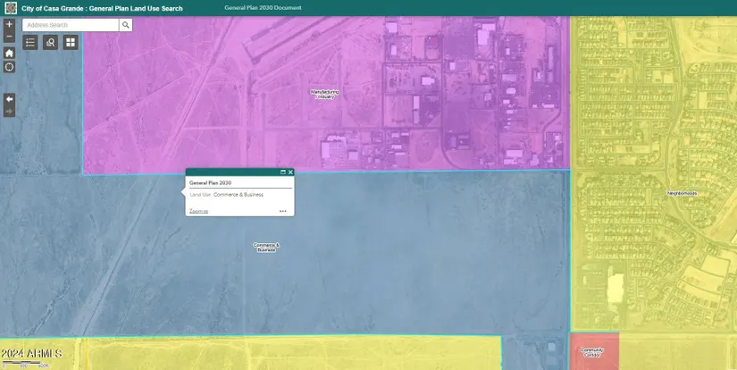This screenshot has height=370, width=737.
Task: Open the basemap gallery grid widget
Action: click(70, 42)
